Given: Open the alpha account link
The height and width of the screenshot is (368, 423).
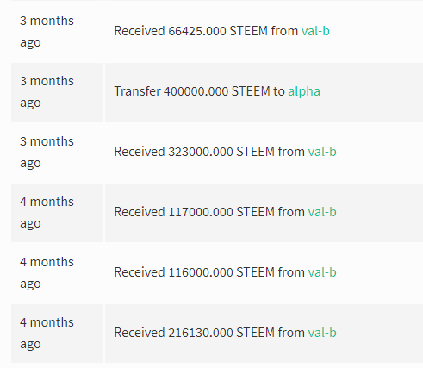Looking at the screenshot, I should point(304,91).
